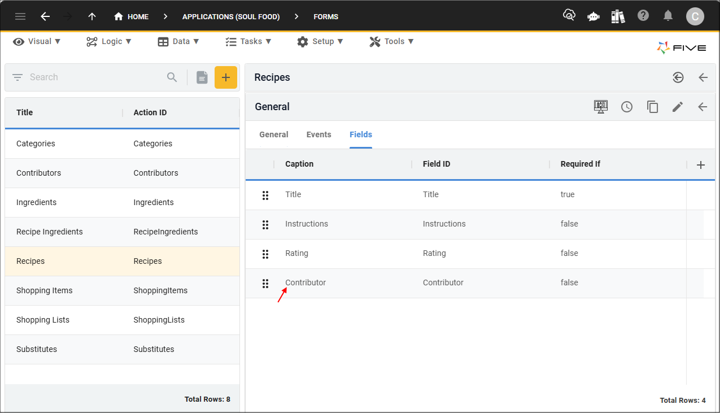Open the history clock icon
Image resolution: width=720 pixels, height=413 pixels.
click(x=627, y=107)
